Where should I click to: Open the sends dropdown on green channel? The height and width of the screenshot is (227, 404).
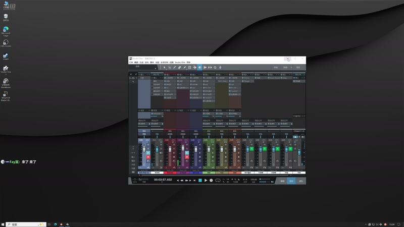coord(214,110)
